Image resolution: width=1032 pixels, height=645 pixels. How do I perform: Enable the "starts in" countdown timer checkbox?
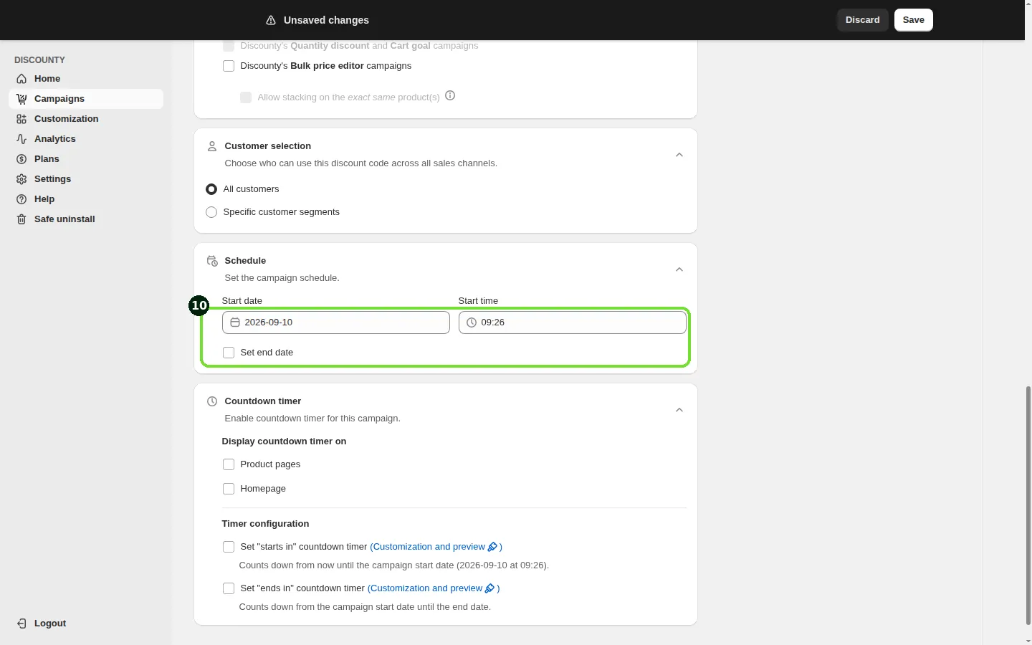coord(229,547)
